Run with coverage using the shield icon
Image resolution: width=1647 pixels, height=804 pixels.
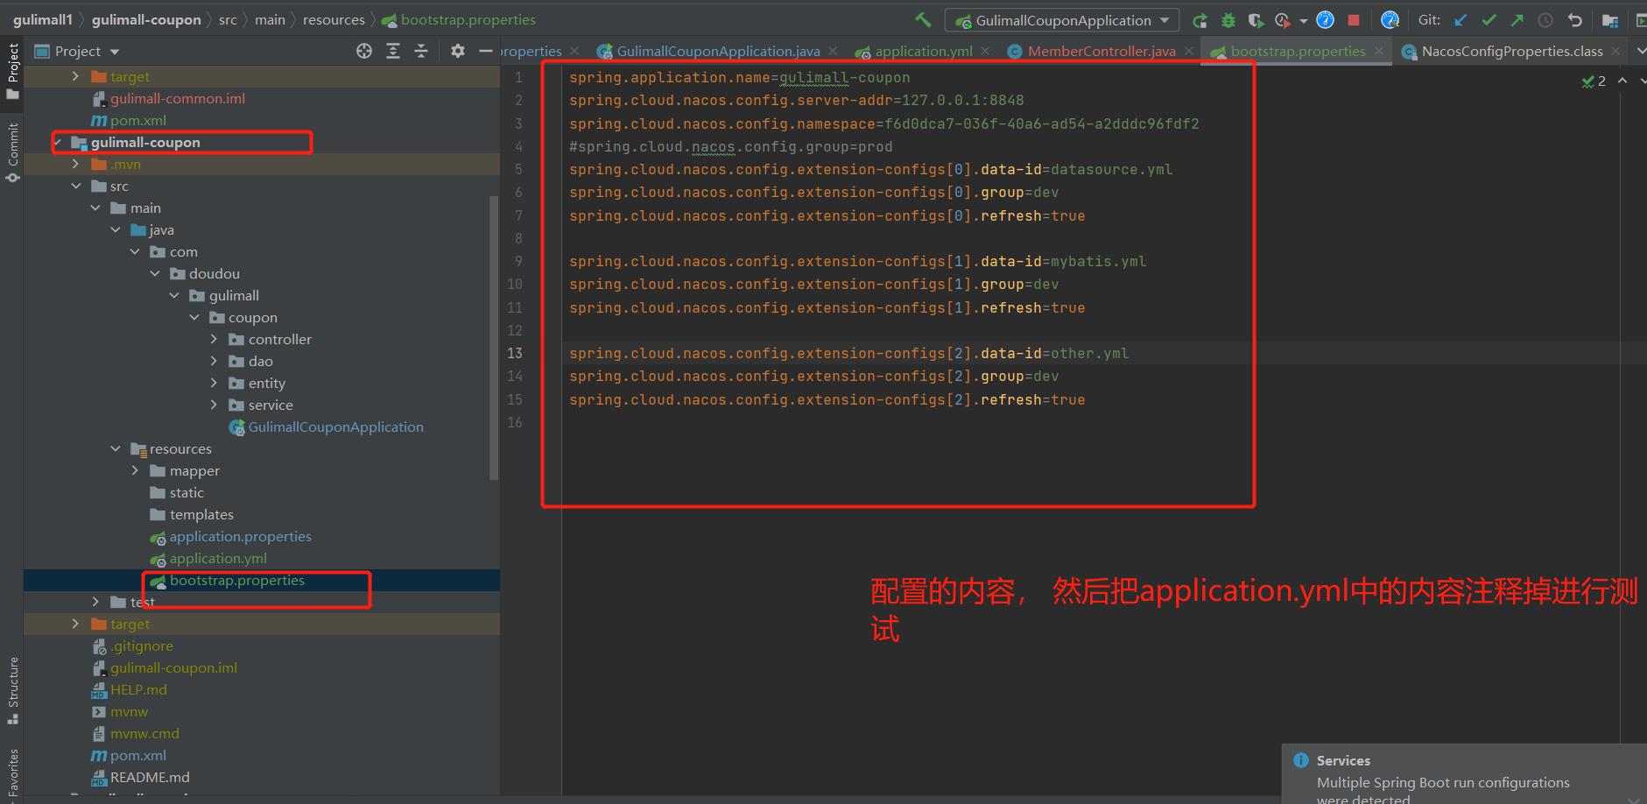coord(1256,20)
